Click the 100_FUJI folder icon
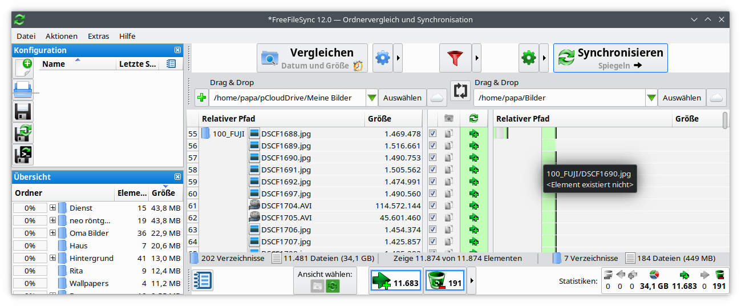 click(205, 134)
